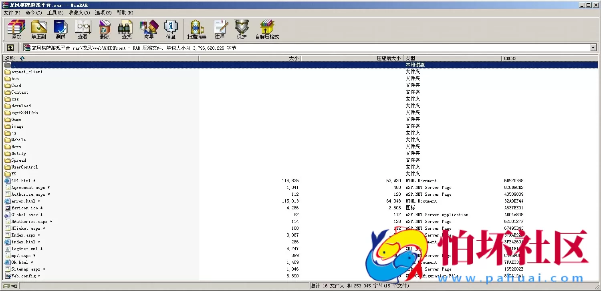Open the 工具 (Tools) menu

[x=55, y=13]
